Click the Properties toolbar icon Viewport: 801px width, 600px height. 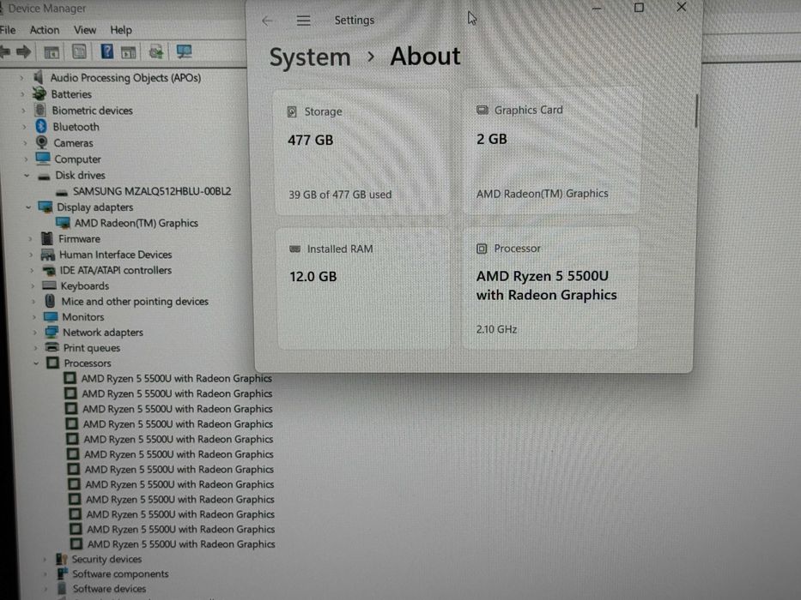pos(79,51)
